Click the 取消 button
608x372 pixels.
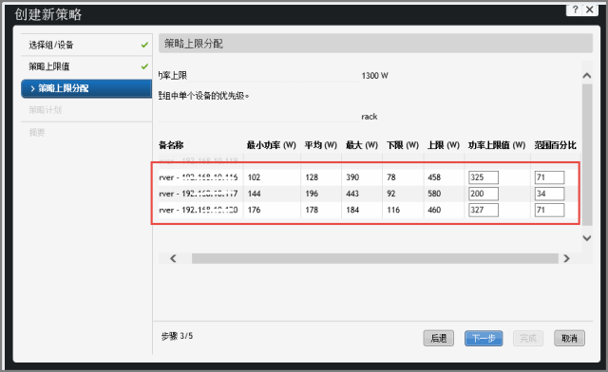click(x=569, y=338)
